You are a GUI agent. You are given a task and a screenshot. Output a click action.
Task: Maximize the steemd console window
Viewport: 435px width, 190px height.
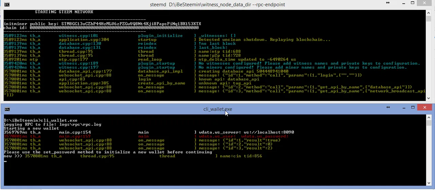coord(413,3)
